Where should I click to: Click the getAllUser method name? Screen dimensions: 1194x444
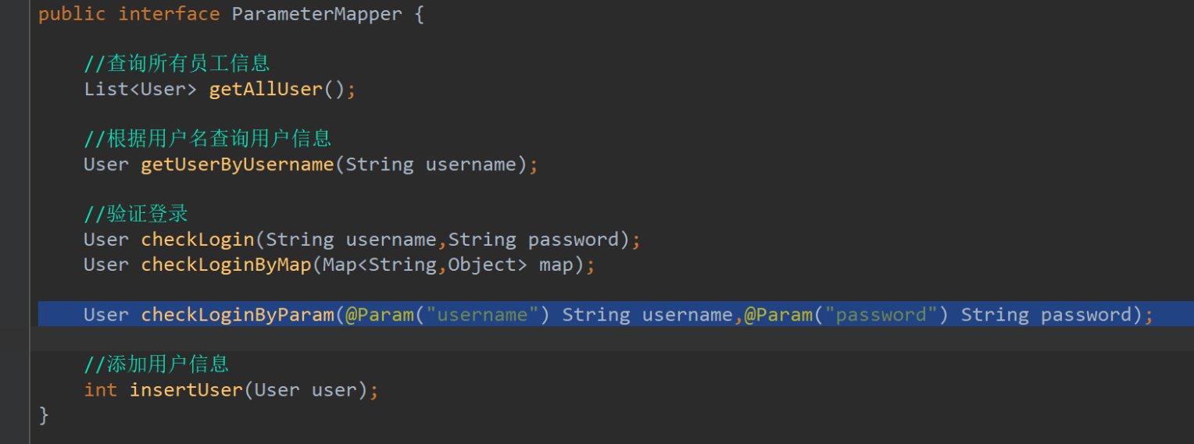click(x=266, y=89)
